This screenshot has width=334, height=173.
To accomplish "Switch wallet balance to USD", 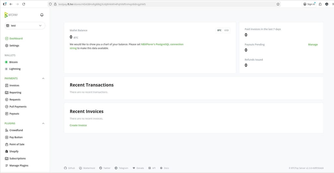I will click(226, 30).
